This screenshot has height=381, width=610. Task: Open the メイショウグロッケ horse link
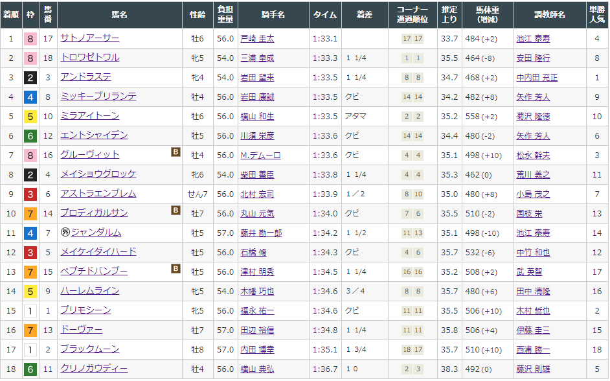click(x=98, y=174)
